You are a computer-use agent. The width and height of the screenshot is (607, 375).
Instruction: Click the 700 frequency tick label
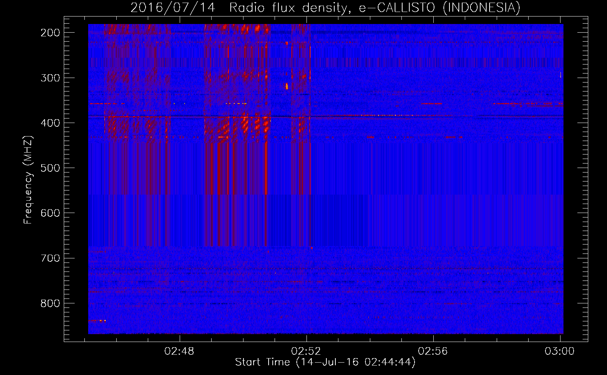(50, 258)
